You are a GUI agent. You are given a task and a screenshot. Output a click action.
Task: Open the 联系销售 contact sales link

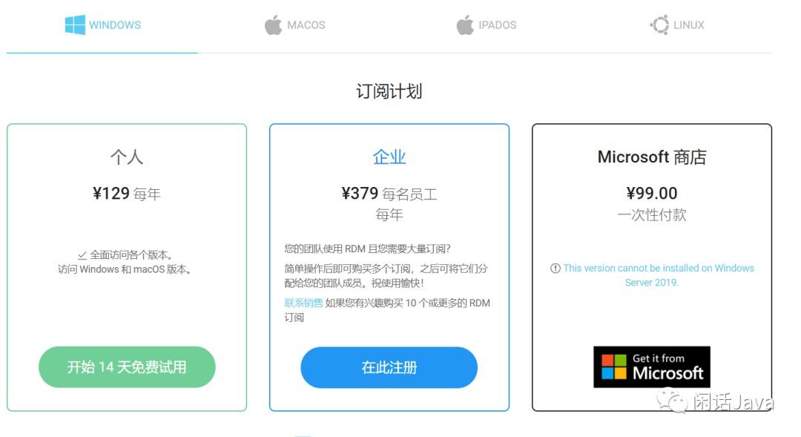pyautogui.click(x=303, y=303)
